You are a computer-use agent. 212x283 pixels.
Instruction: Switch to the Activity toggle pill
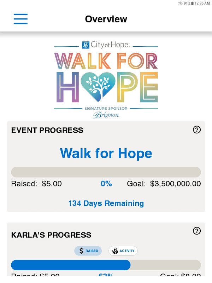[123, 251]
